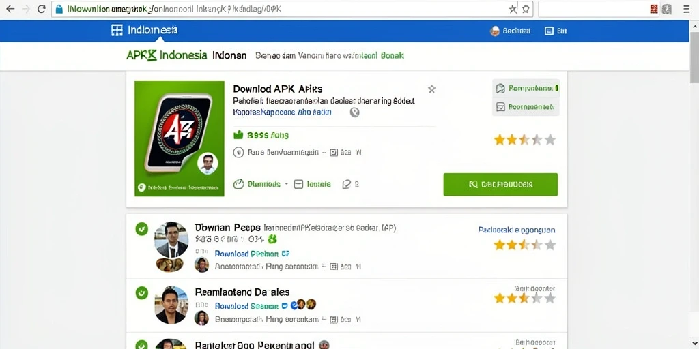The width and height of the screenshot is (699, 349).
Task: Click the empty search box beside the address bar
Action: pos(593,9)
